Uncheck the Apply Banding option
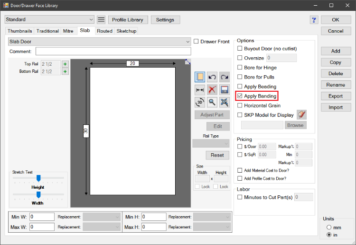The height and width of the screenshot is (245, 356). click(x=240, y=96)
